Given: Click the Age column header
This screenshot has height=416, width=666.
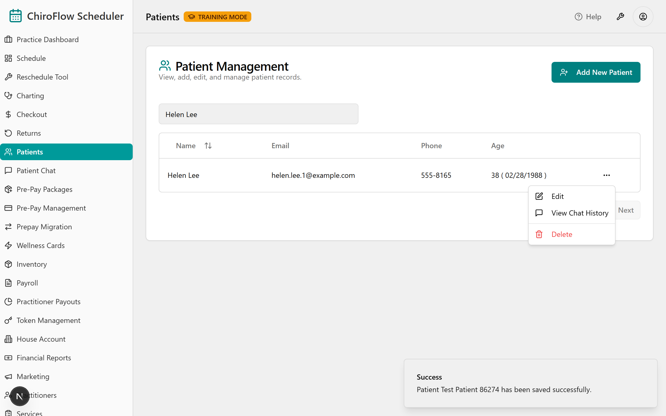Looking at the screenshot, I should click(498, 146).
